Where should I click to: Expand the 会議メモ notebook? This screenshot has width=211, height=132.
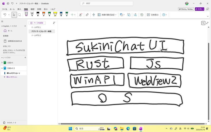coord(2,63)
